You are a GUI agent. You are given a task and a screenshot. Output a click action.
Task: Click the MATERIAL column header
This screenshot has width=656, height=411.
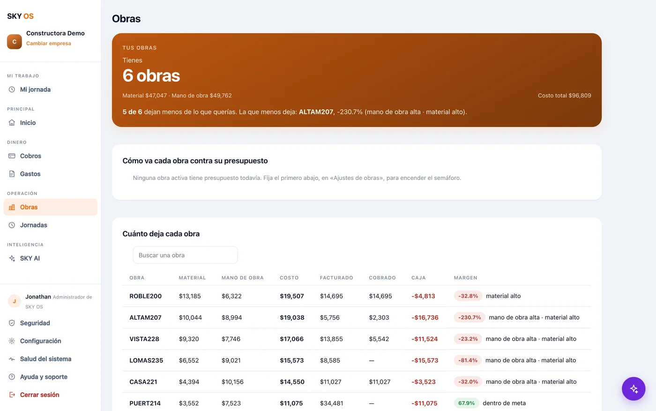point(192,278)
